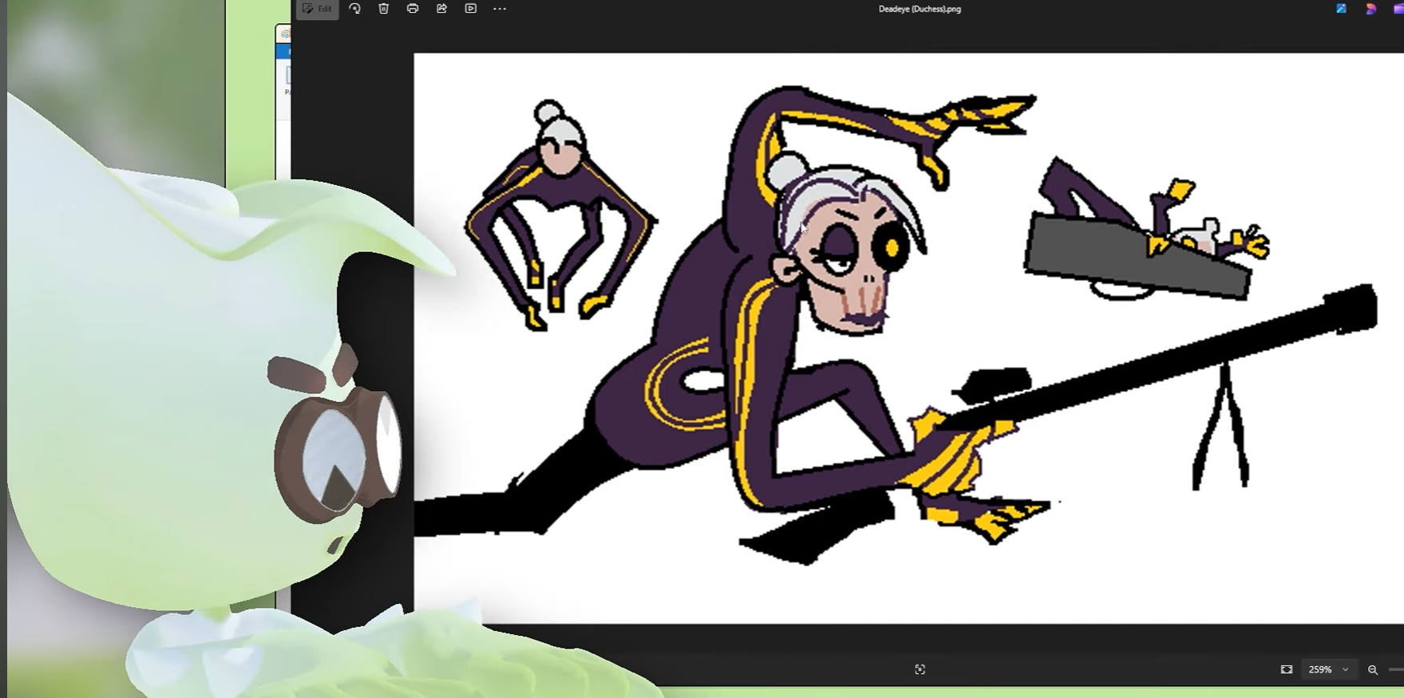This screenshot has height=698, width=1404.
Task: Share the image using the share icon
Action: 441,9
